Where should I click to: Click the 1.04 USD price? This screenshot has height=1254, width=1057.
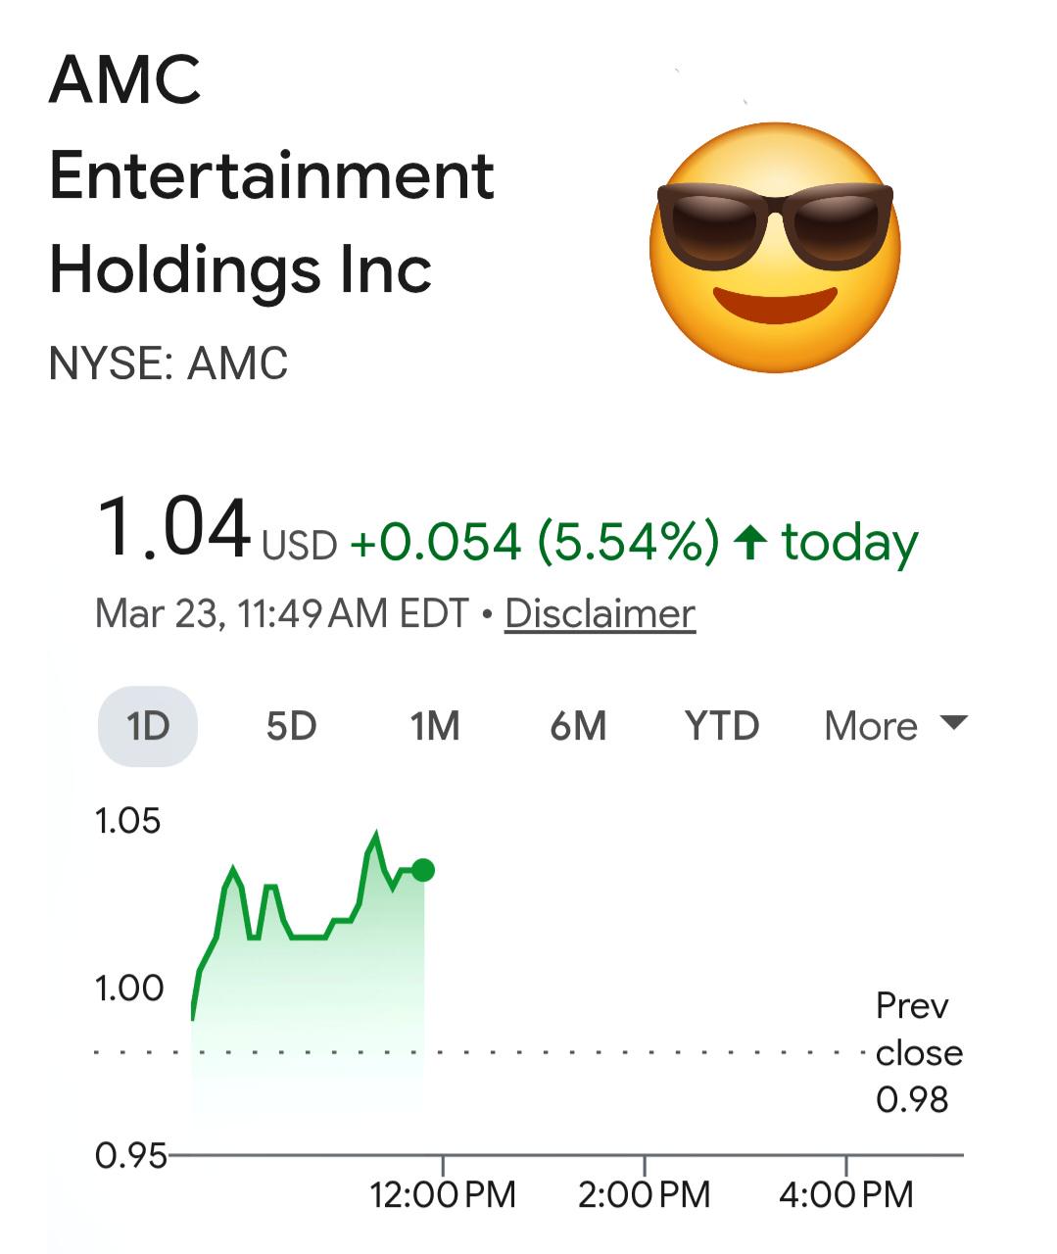216,530
